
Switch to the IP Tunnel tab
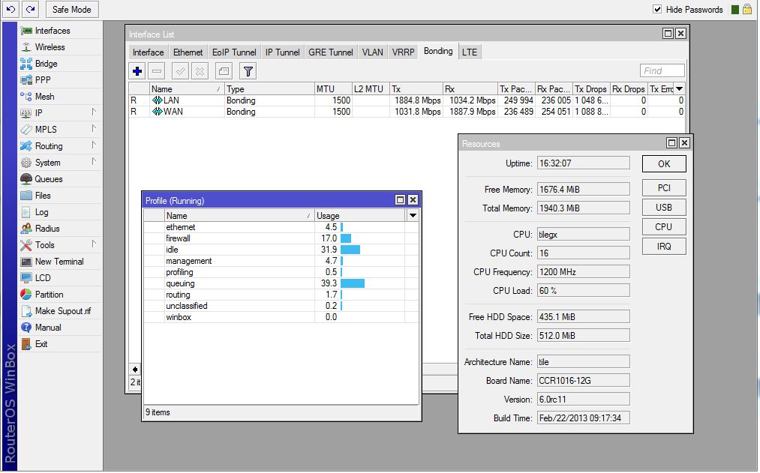coord(283,52)
